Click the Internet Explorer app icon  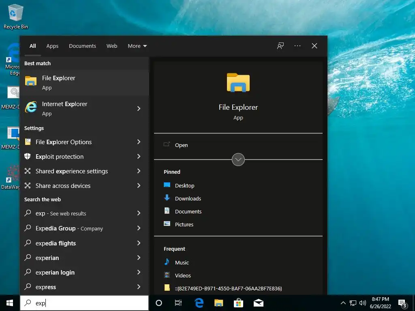point(31,107)
